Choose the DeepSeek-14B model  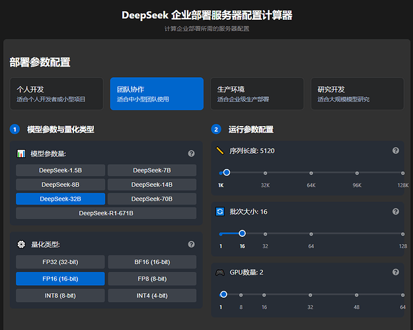(152, 185)
